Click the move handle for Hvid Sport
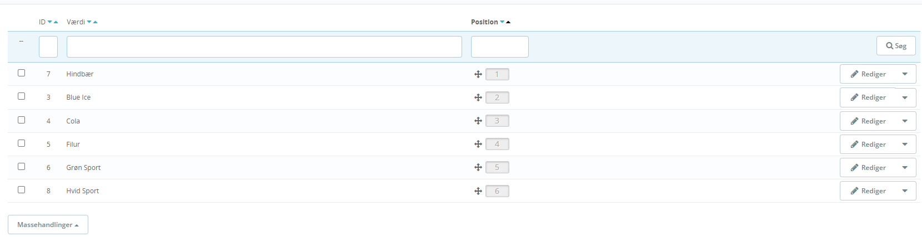 (478, 191)
